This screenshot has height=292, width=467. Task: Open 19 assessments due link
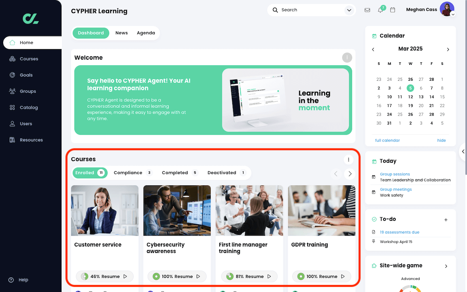[399, 232]
